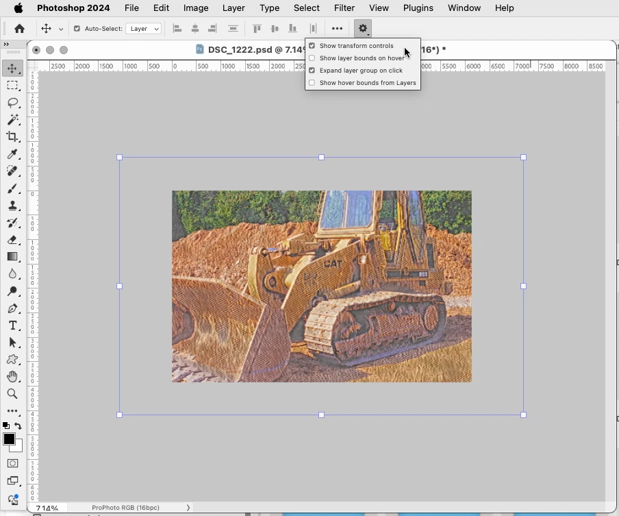Screen dimensions: 619x516
Task: Select the Clone Stamp tool
Action: pyautogui.click(x=12, y=206)
